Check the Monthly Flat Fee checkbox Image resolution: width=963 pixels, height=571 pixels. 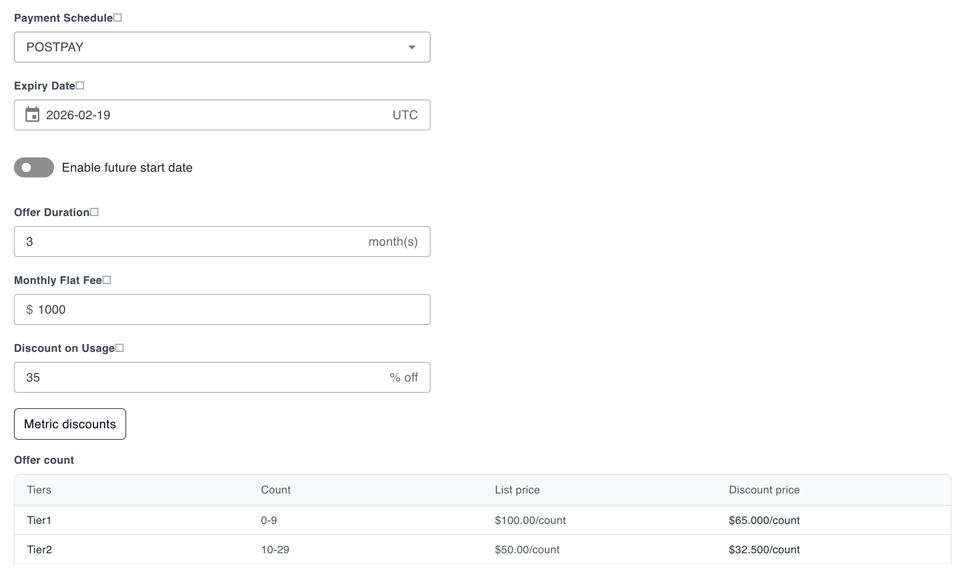click(107, 280)
